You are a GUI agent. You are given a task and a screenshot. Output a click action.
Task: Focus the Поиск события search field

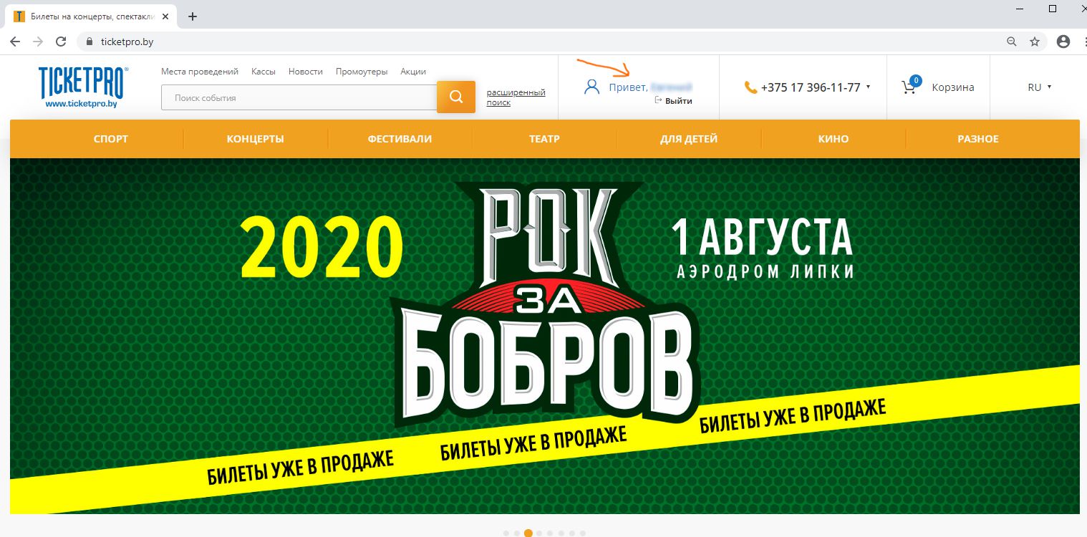pyautogui.click(x=299, y=97)
